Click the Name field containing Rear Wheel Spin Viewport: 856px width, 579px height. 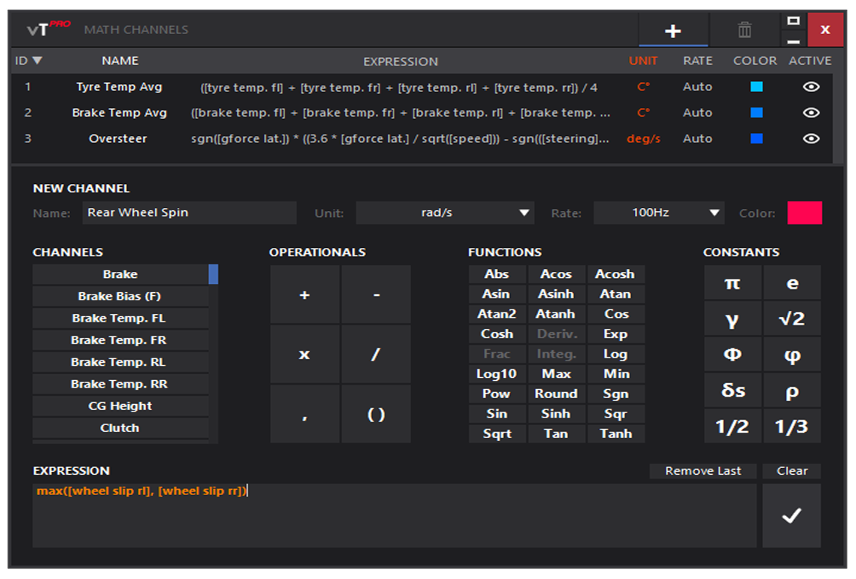(x=189, y=213)
